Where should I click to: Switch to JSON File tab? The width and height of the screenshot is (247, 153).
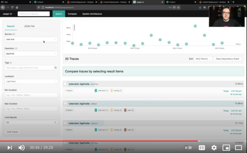point(29,26)
